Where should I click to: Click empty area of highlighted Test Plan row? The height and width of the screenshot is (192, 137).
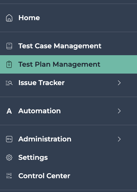[118, 64]
